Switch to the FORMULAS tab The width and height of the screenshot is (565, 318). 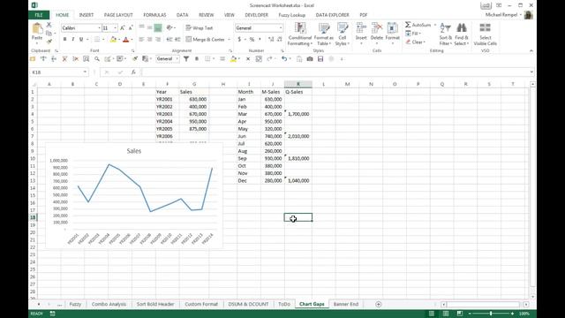pyautogui.click(x=154, y=15)
